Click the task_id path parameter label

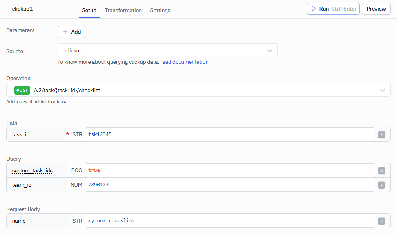click(21, 134)
